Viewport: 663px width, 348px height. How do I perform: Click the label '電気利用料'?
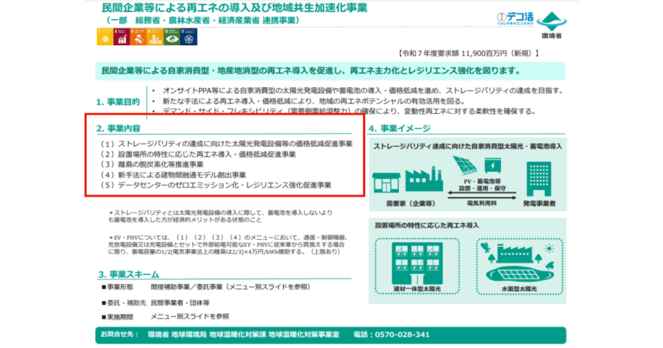pyautogui.click(x=482, y=203)
